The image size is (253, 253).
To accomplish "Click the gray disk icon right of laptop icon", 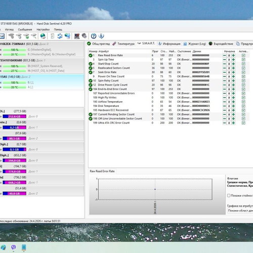I will point(84,36).
